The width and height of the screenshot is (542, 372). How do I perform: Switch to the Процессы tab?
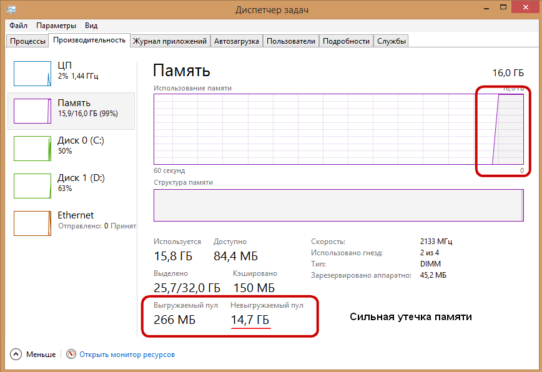pyautogui.click(x=27, y=41)
